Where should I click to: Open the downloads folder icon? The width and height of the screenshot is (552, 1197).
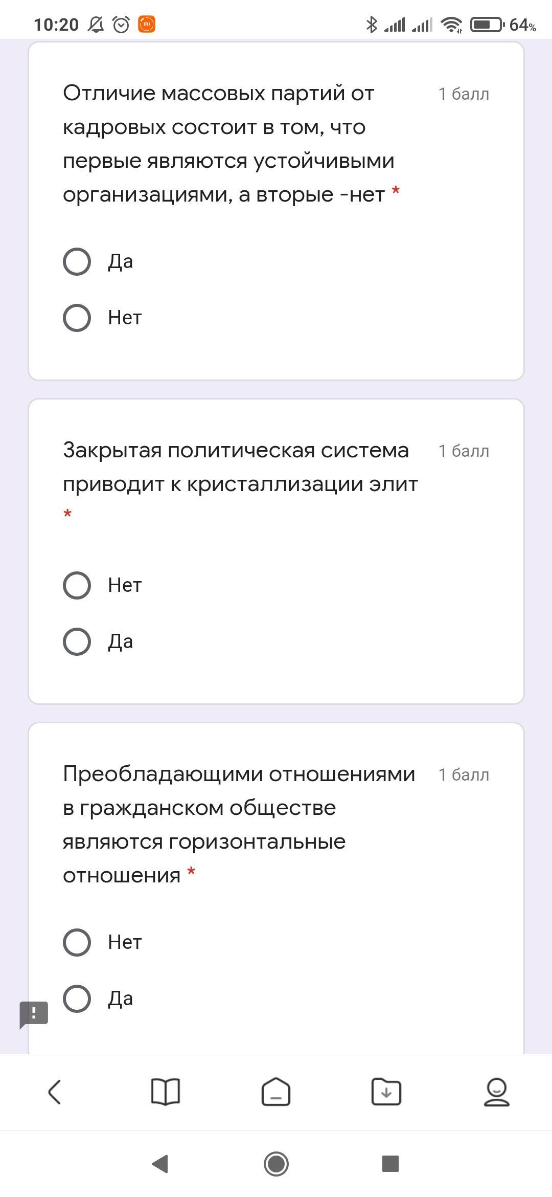click(386, 1092)
